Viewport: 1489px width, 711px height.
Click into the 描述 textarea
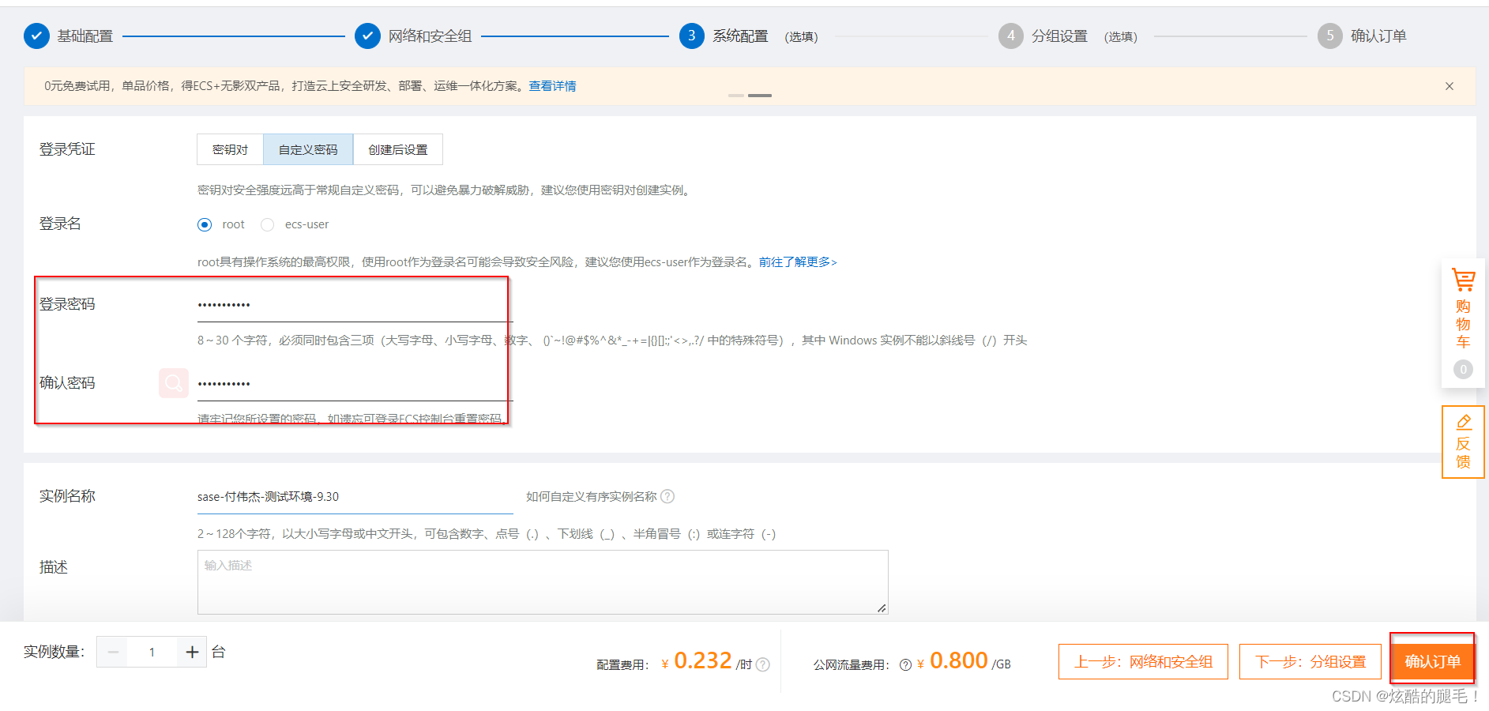543,582
